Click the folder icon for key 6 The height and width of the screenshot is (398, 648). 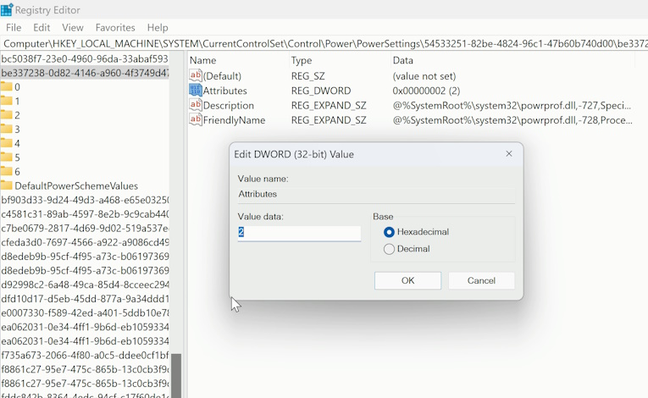coord(6,172)
